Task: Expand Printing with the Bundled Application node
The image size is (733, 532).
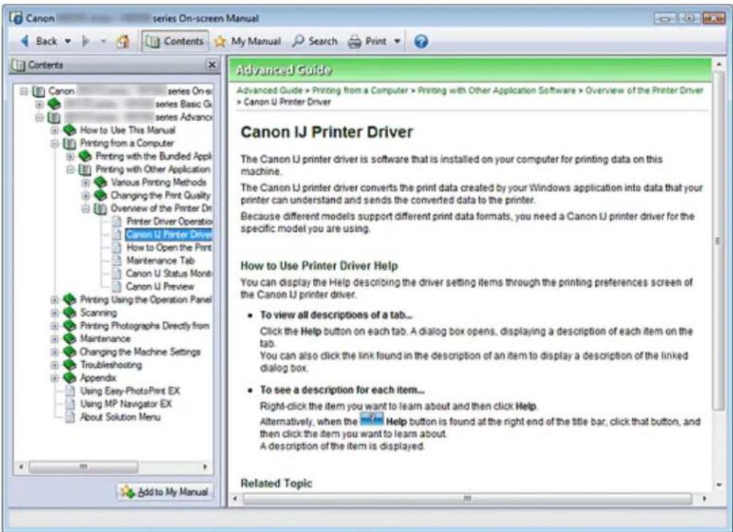Action: [x=70, y=156]
